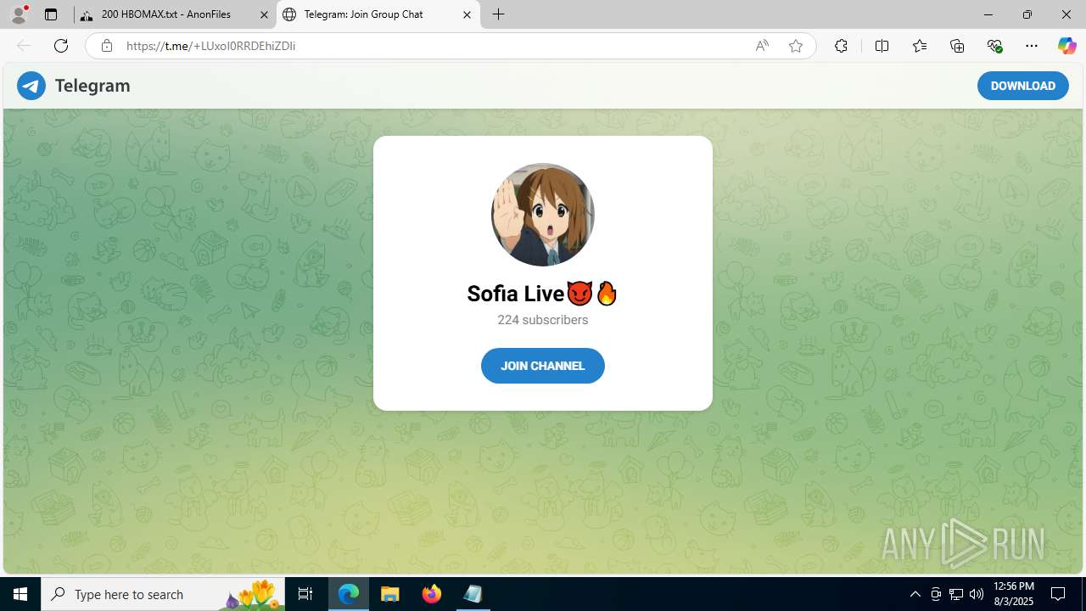Restore down the browser window
Screen dimensions: 1086x611
click(x=1027, y=14)
